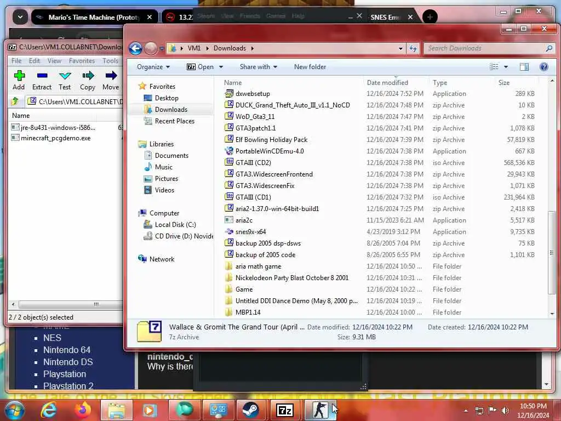561x421 pixels.
Task: Click the Explorer Forward arrow button
Action: click(x=151, y=48)
